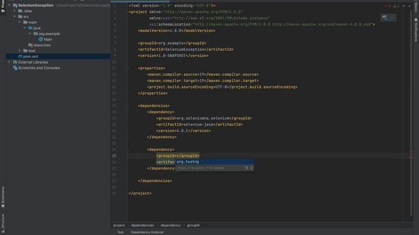Click the project breadcrumb
Image resolution: width=419 pixels, height=235 pixels.
pos(119,225)
